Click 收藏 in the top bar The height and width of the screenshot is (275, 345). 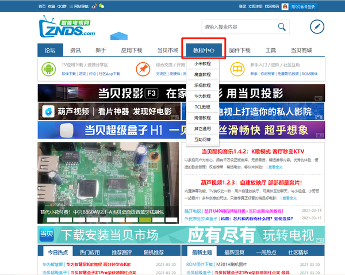click(52, 6)
